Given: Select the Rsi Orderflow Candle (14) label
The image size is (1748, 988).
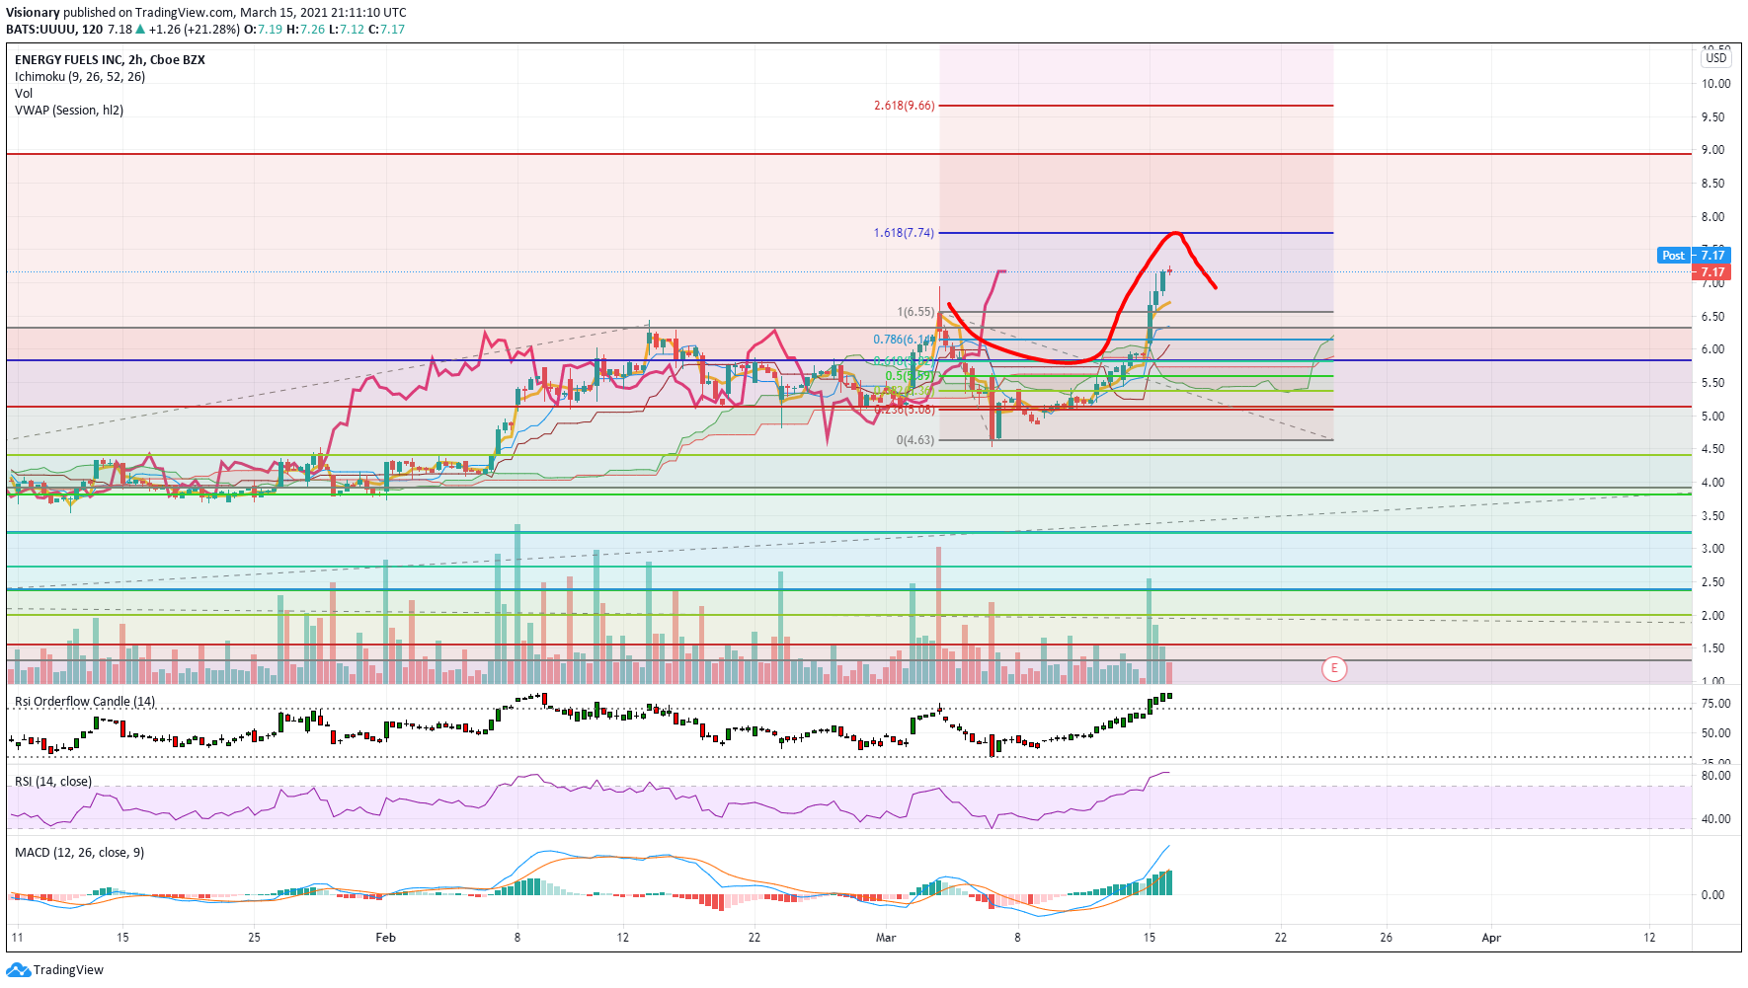Looking at the screenshot, I should pyautogui.click(x=85, y=702).
